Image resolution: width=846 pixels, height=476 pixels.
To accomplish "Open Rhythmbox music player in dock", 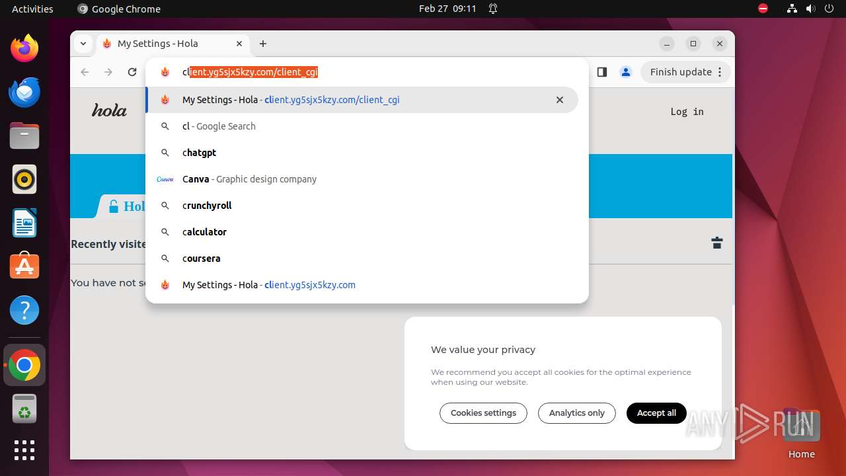I will (24, 179).
